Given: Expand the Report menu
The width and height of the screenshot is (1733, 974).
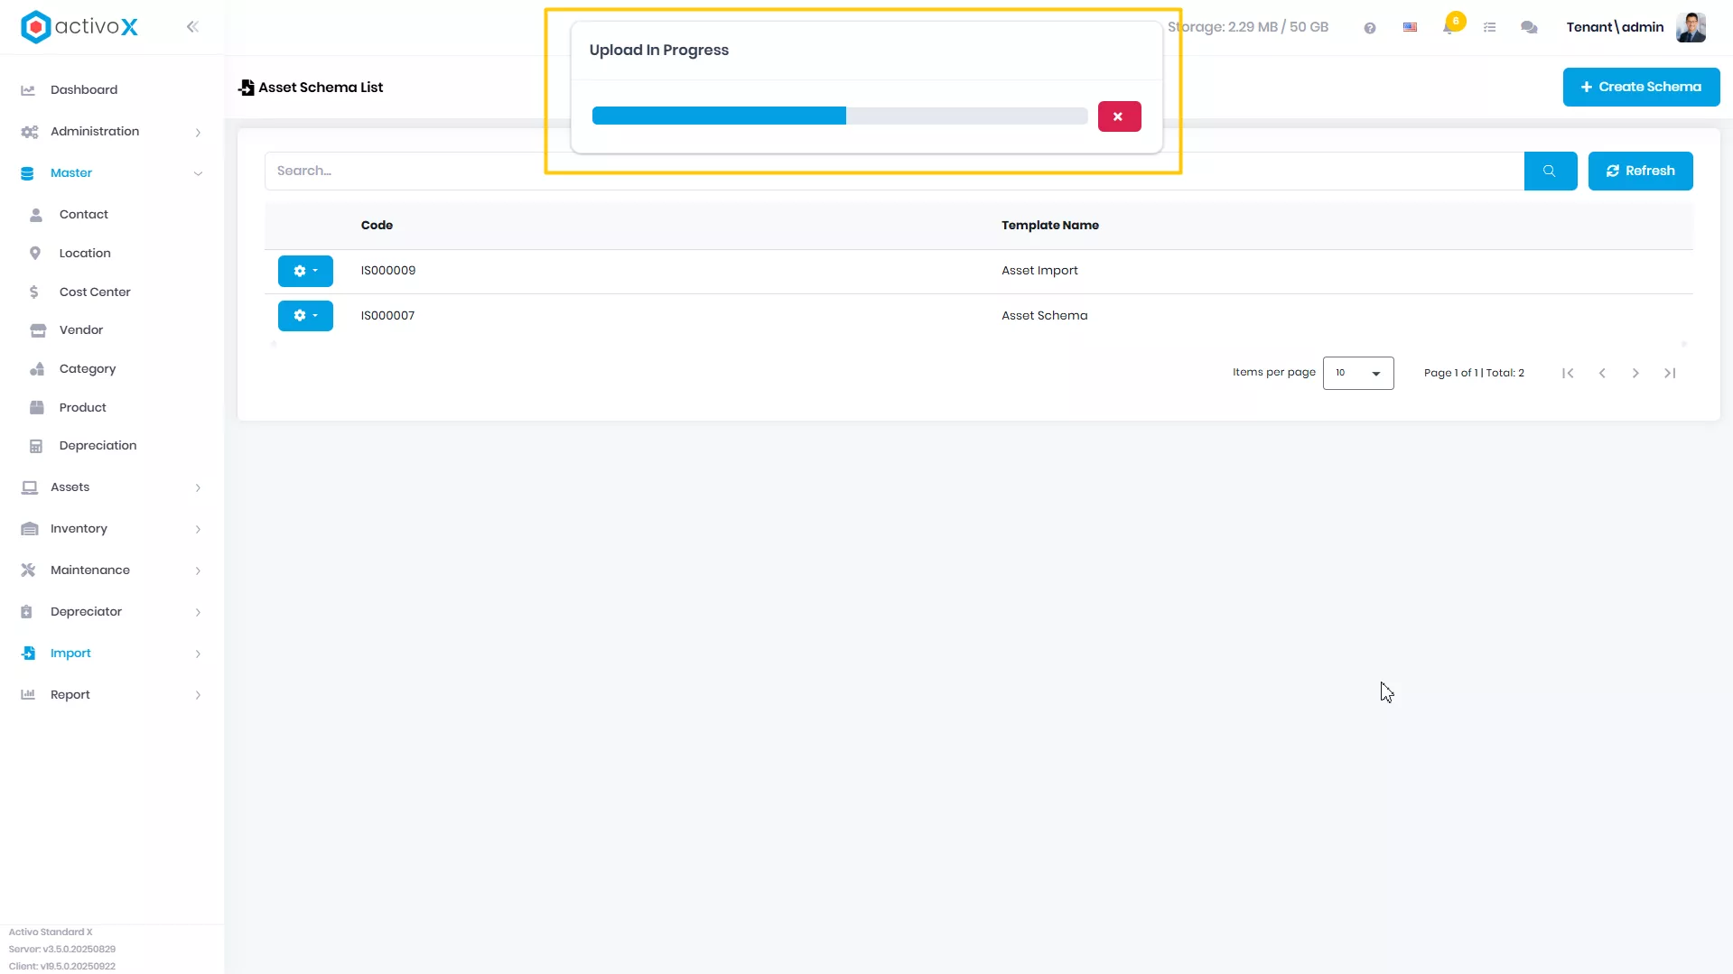Looking at the screenshot, I should (112, 694).
